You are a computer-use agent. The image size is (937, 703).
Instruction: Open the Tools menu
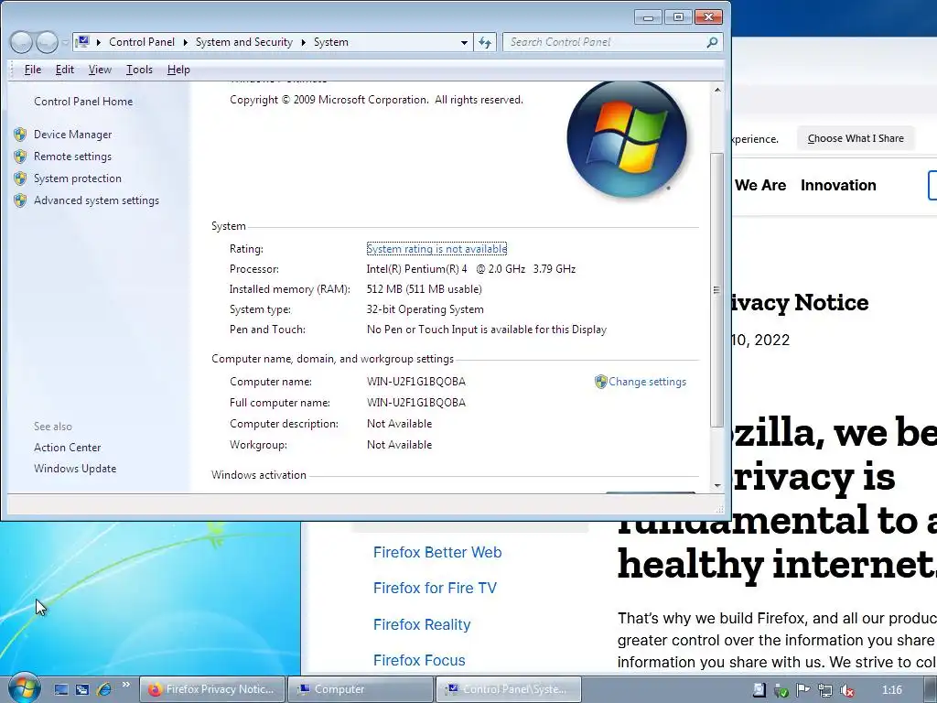tap(139, 70)
